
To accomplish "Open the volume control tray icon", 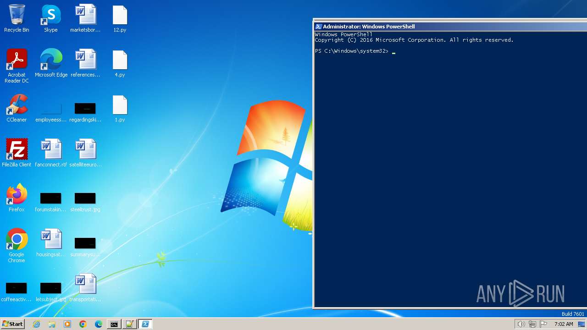I will pyautogui.click(x=521, y=324).
